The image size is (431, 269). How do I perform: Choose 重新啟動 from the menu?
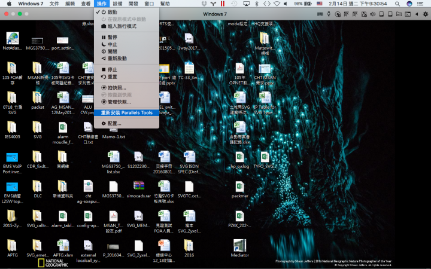pyautogui.click(x=126, y=59)
